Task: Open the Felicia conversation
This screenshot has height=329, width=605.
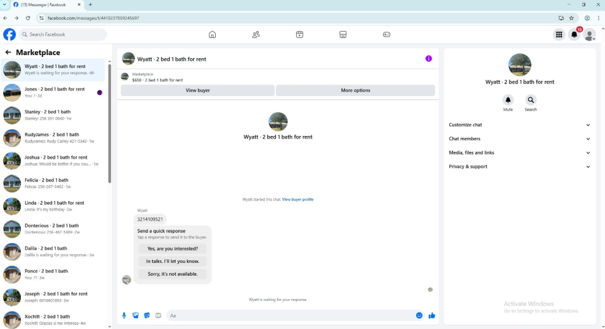Action: [x=53, y=183]
